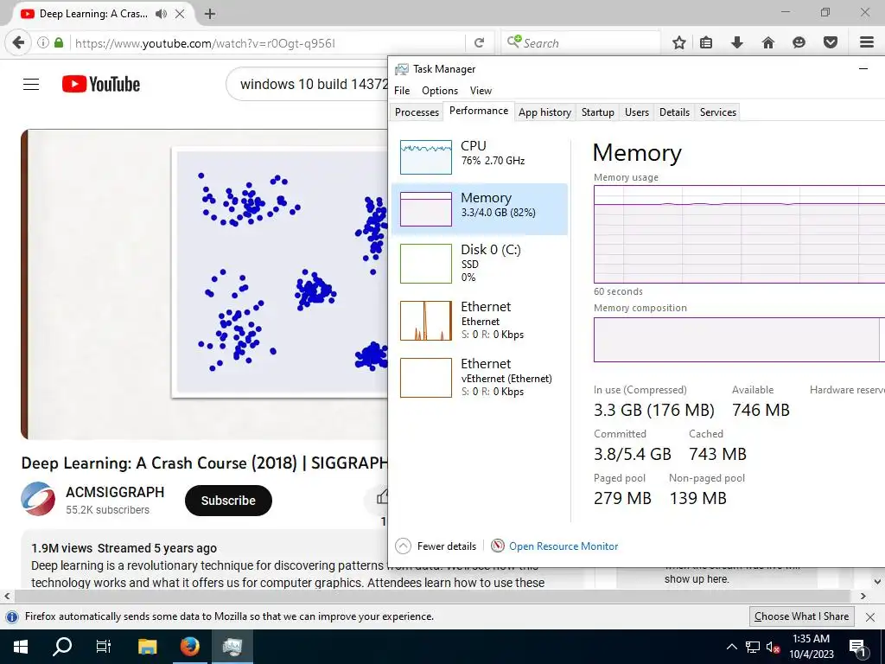Viewport: 885px width, 664px height.
Task: Select Task Manager taskbar button
Action: (232, 647)
